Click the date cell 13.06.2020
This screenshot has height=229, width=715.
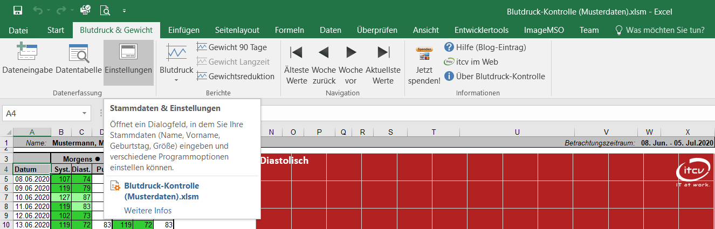[32, 225]
